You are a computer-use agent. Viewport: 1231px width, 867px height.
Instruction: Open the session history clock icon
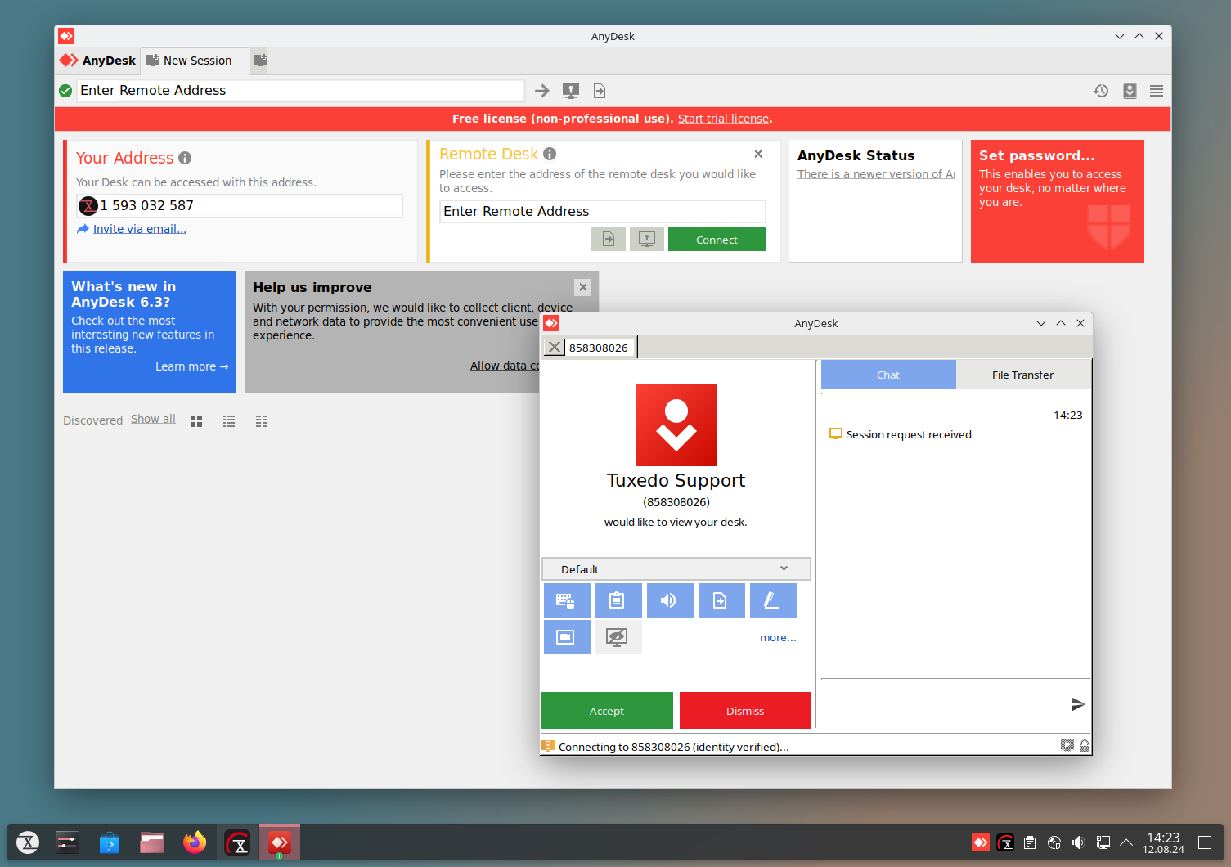point(1101,91)
